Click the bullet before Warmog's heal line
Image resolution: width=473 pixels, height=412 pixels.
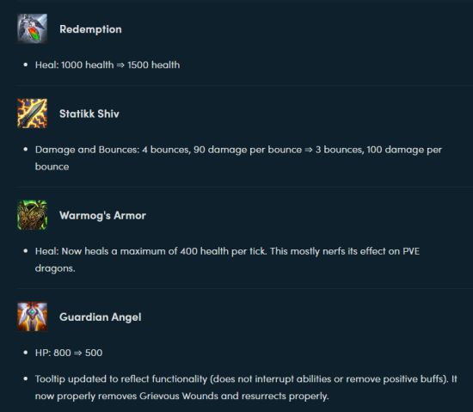[26, 251]
